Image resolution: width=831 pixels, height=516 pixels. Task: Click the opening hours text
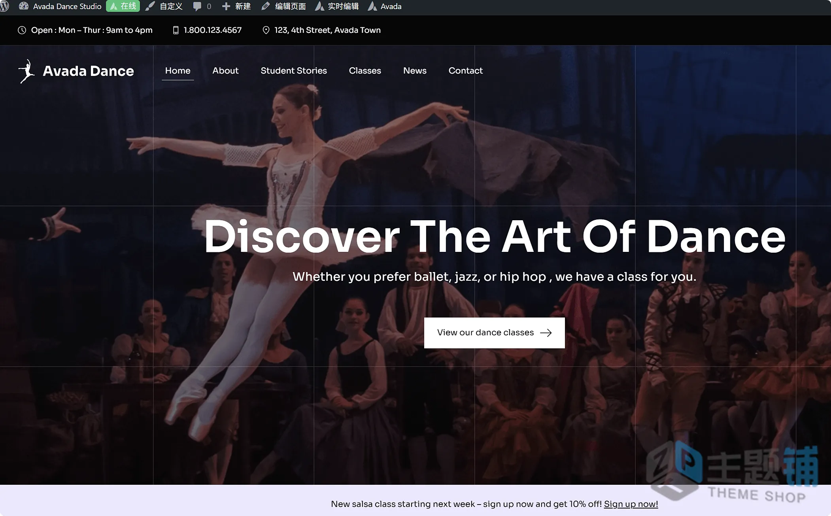tap(92, 30)
